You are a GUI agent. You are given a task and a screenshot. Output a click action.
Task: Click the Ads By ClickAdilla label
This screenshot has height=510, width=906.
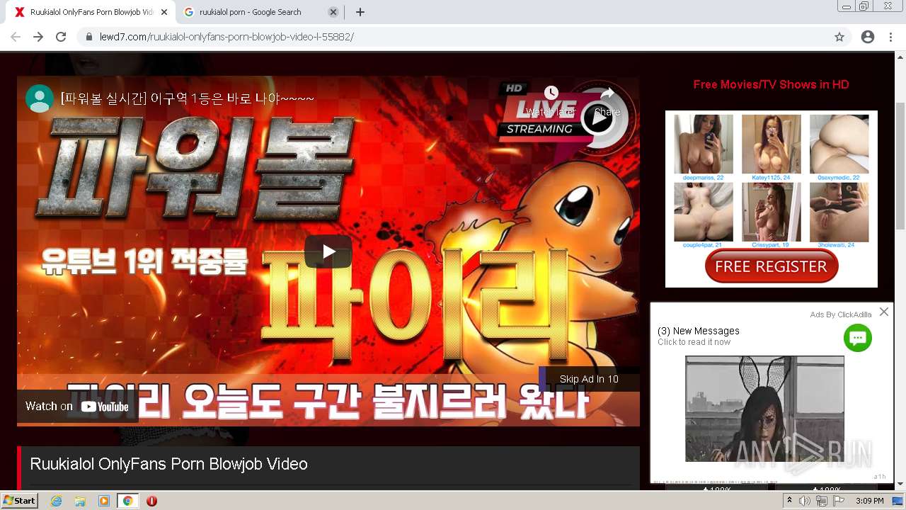pyautogui.click(x=841, y=314)
